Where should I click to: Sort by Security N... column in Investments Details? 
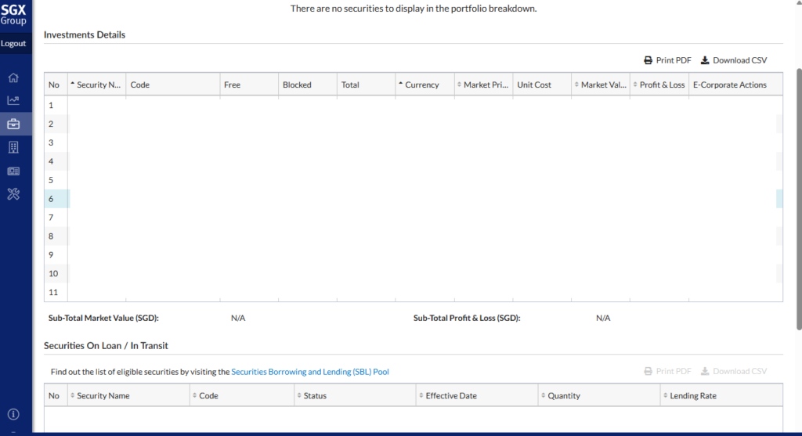point(96,85)
